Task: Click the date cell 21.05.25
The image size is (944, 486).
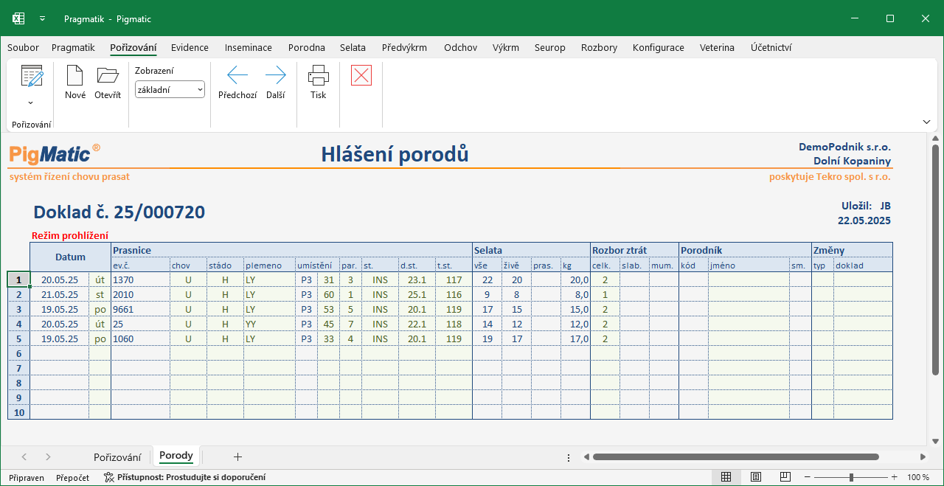Action: pyautogui.click(x=59, y=294)
